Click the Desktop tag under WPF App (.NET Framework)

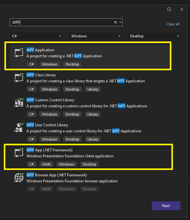89,164
